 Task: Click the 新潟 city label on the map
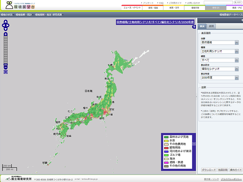click(x=99, y=97)
